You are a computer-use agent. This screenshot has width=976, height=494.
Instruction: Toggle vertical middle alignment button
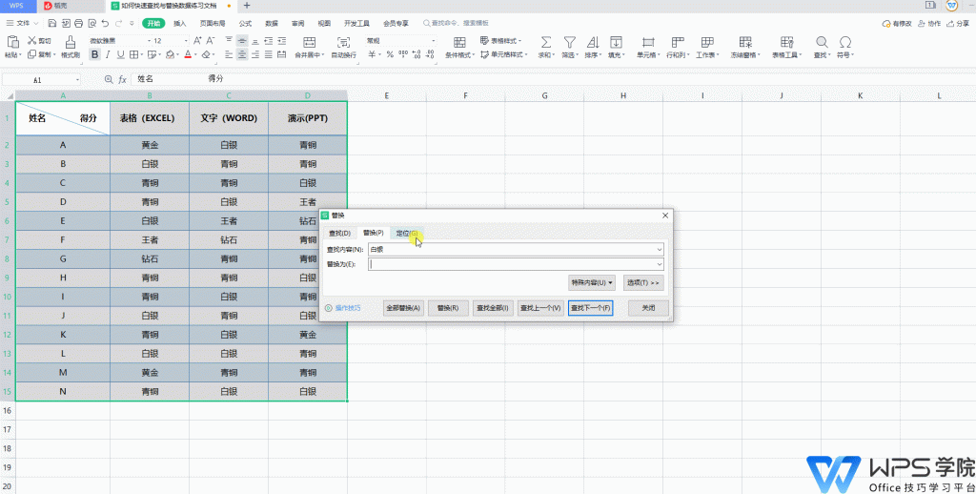241,40
